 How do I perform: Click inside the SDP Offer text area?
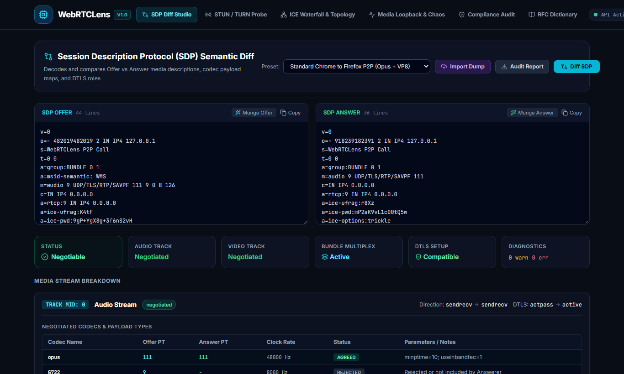point(171,173)
